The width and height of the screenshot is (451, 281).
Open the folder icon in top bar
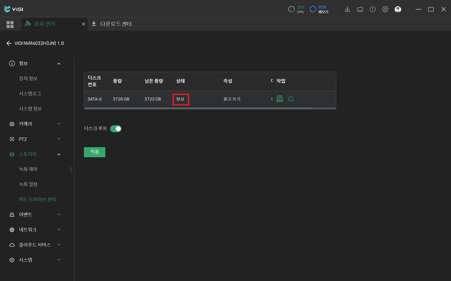tap(360, 9)
